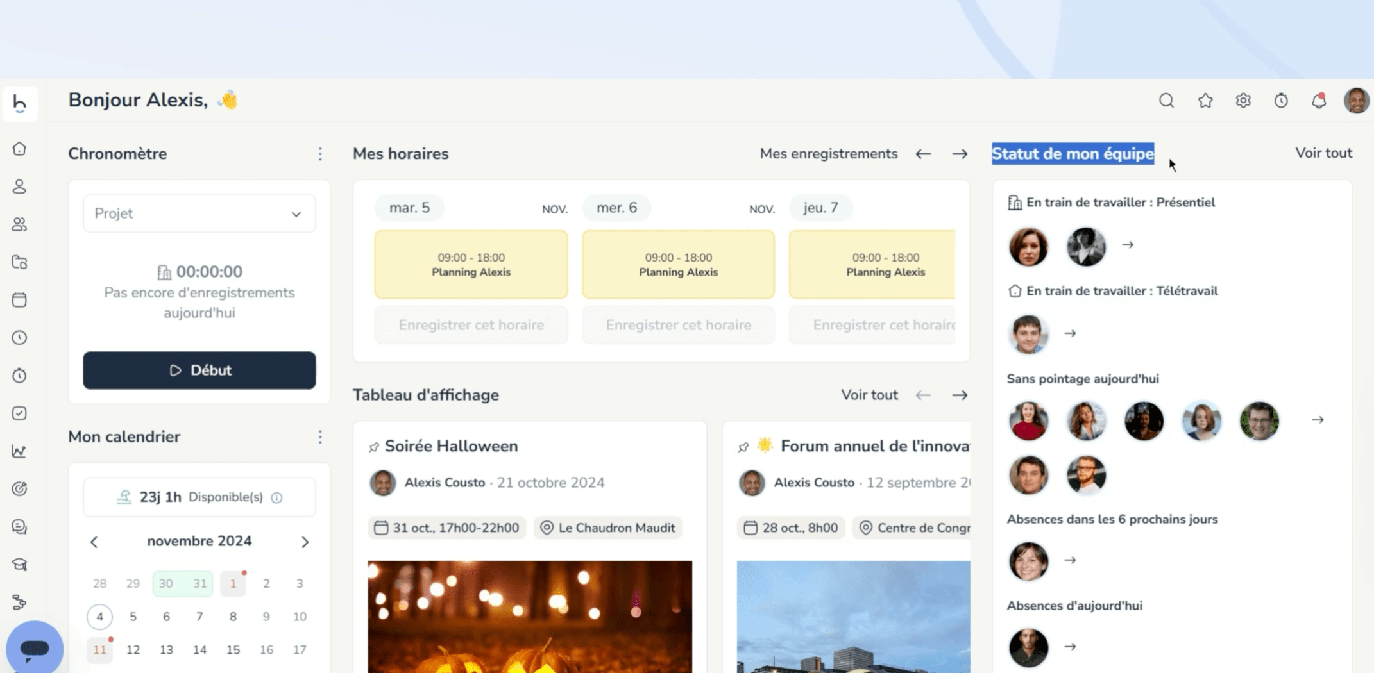Select November 11 in the calendar
The width and height of the screenshot is (1374, 673).
(x=99, y=650)
